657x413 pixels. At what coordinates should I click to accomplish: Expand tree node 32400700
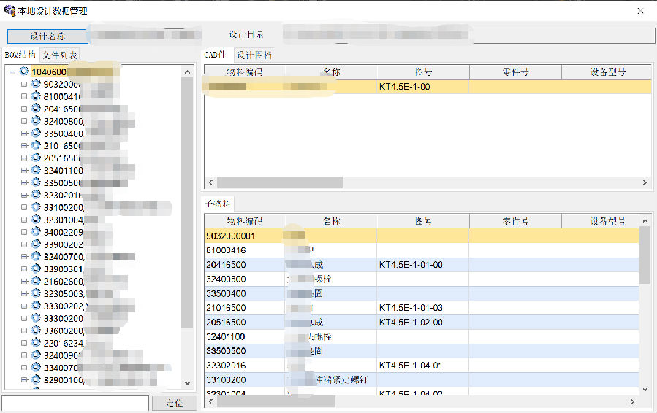tap(24, 257)
